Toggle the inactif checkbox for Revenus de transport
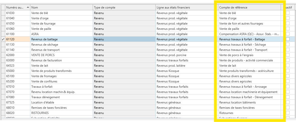 [x=288, y=50]
